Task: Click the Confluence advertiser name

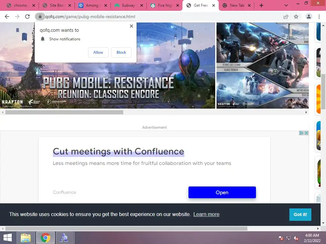Action: [x=64, y=192]
